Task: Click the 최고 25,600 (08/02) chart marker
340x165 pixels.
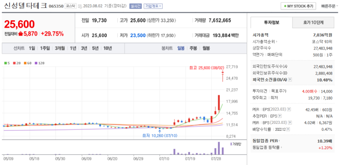Action: coord(206,68)
